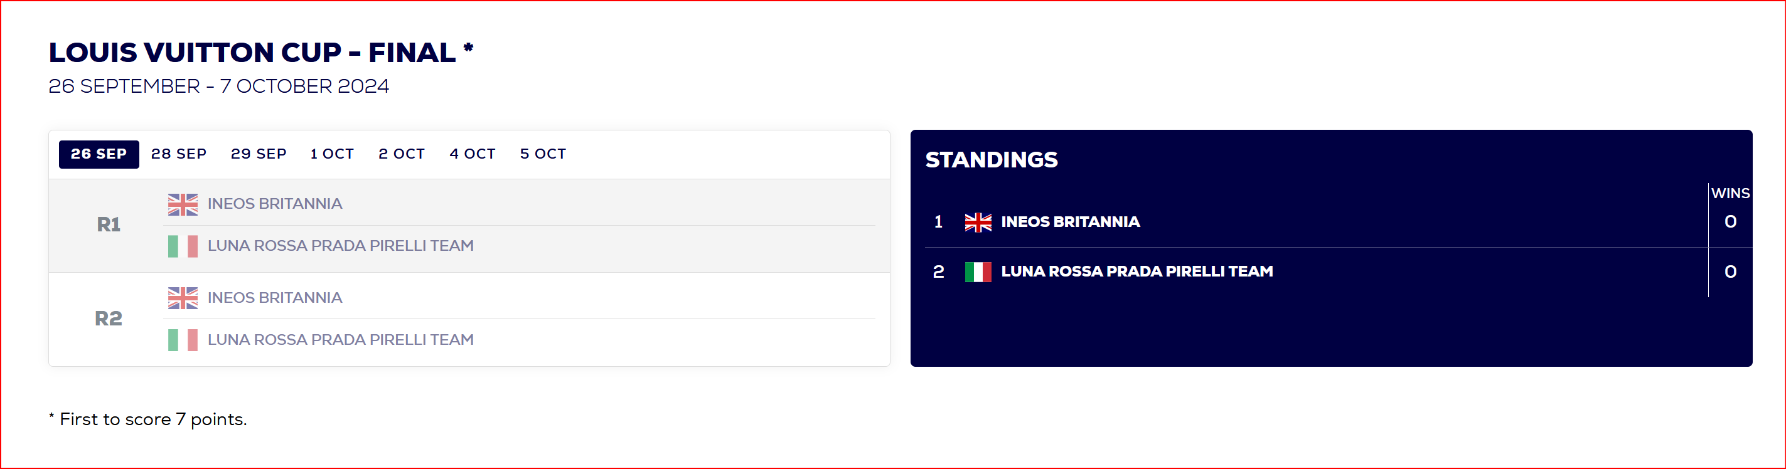Click INEOS Britannia in race R2
This screenshot has width=1786, height=469.
point(275,298)
